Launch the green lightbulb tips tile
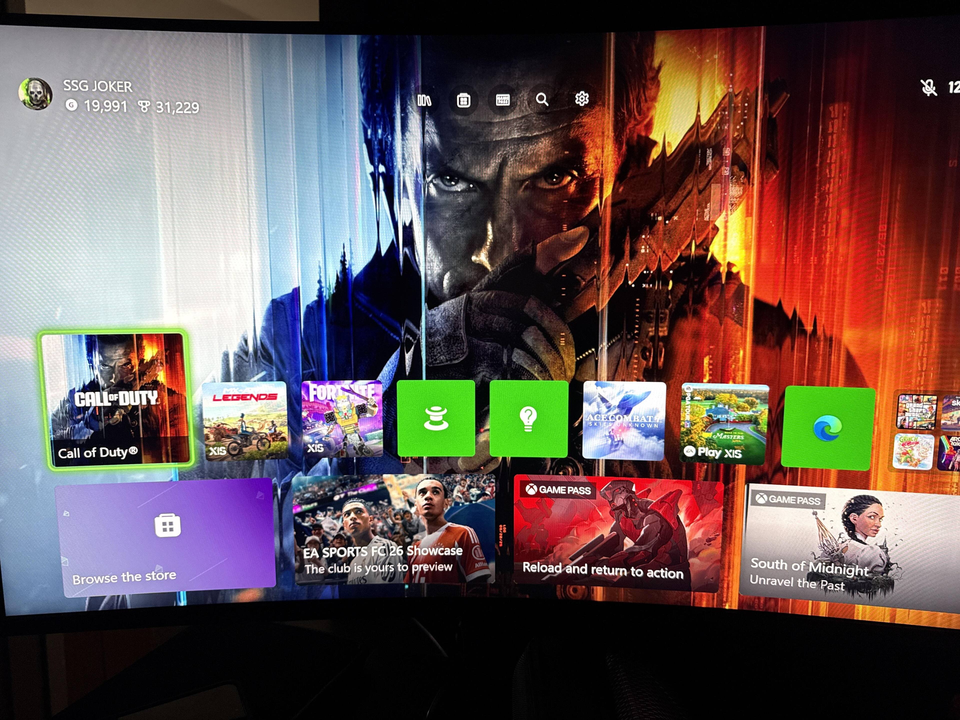The width and height of the screenshot is (960, 720). 528,419
